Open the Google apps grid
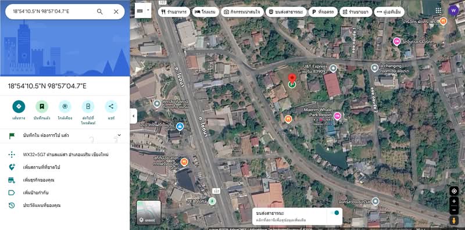Viewport: 465px width, 230px height. click(x=438, y=10)
